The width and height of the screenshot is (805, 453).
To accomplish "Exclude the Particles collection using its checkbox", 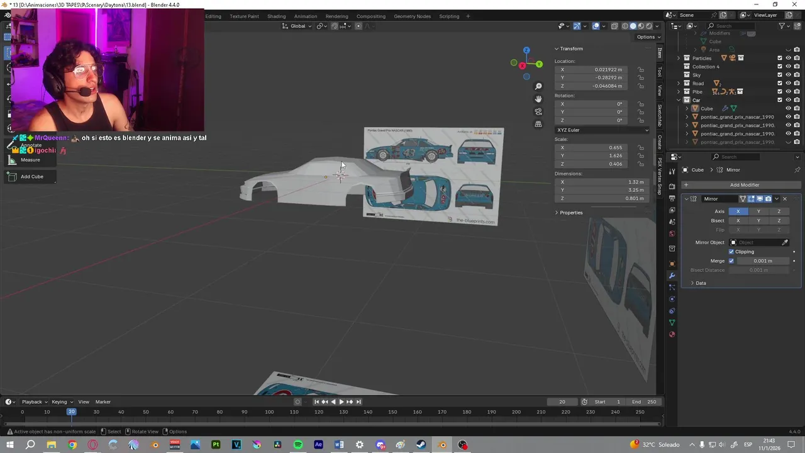I will 780,58.
